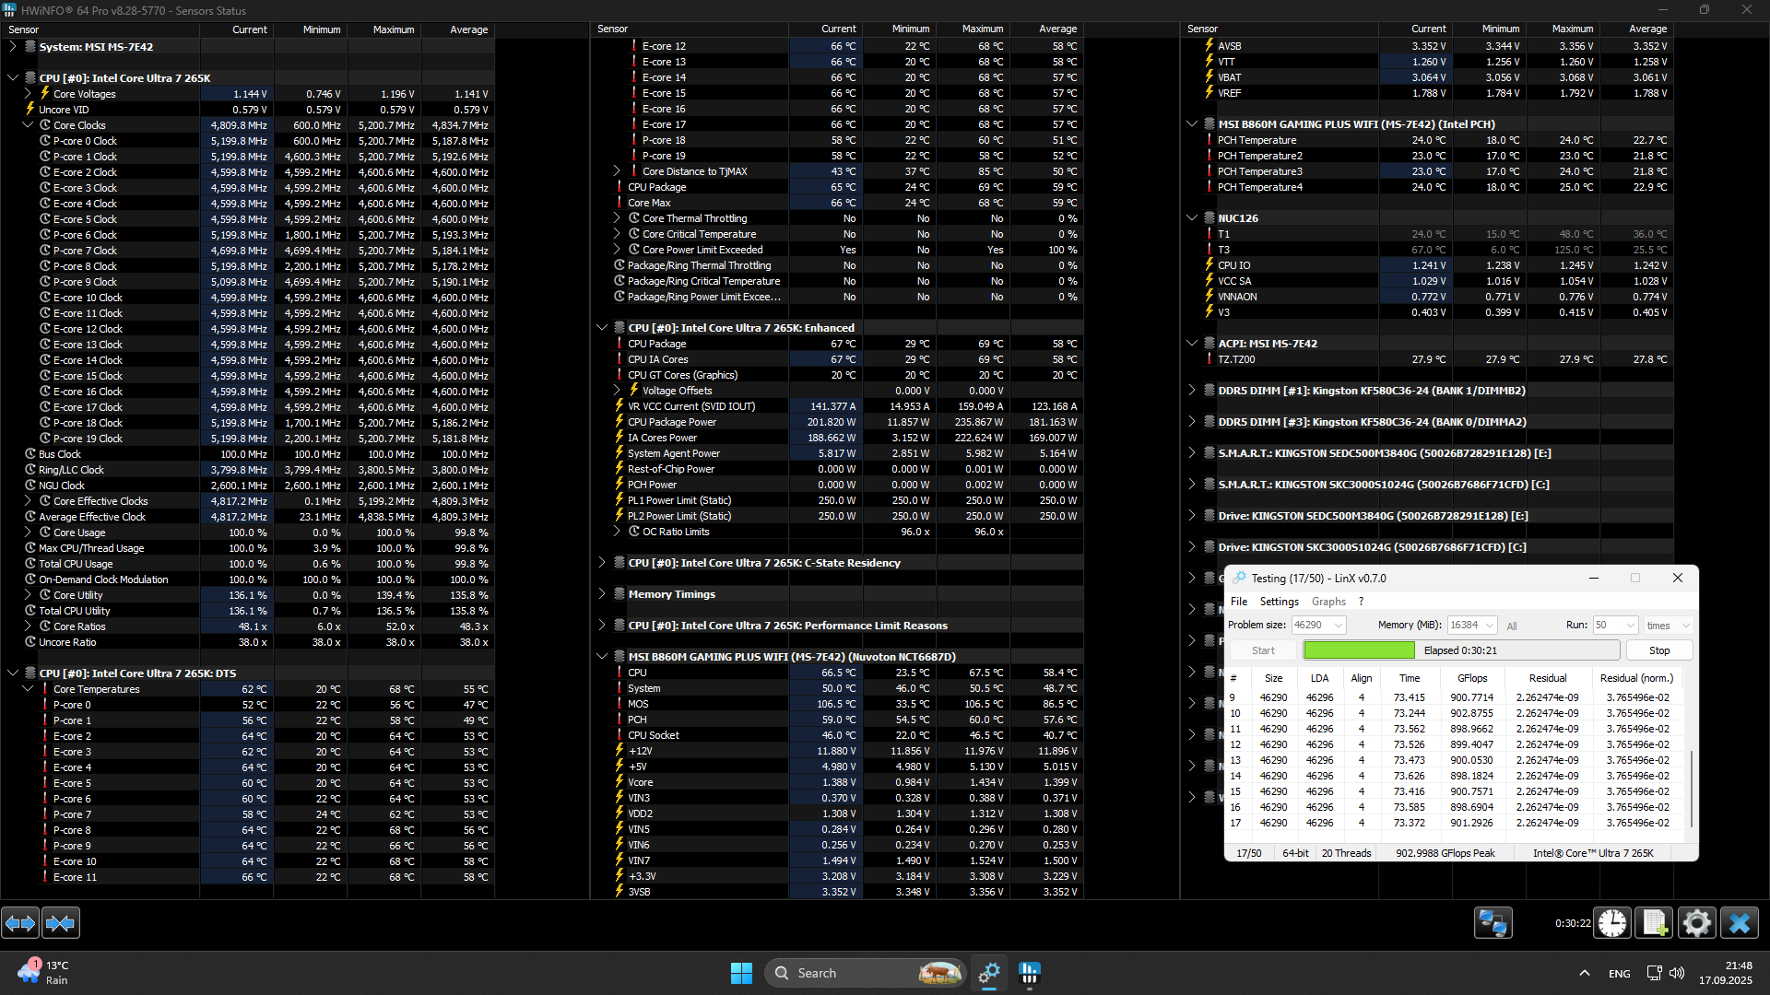The height and width of the screenshot is (995, 1770).
Task: Open the Settings menu in LinX
Action: click(1279, 602)
